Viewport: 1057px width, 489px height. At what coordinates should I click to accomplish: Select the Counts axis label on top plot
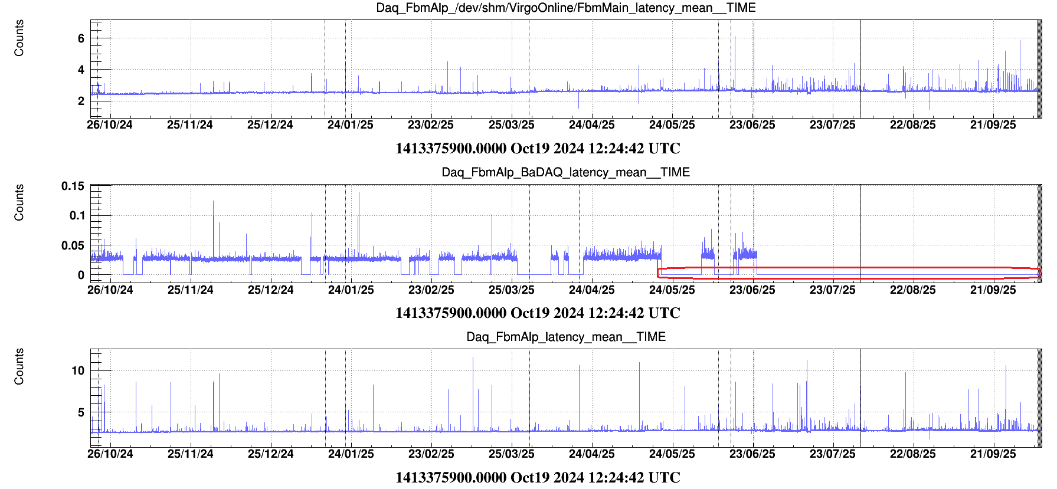(x=19, y=38)
